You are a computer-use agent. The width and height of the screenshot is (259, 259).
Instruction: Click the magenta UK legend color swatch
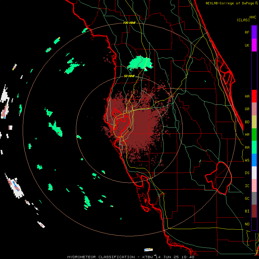pos(254,45)
